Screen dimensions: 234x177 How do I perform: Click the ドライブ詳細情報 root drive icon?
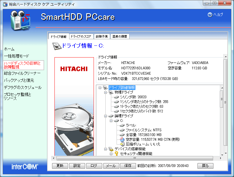(105, 88)
